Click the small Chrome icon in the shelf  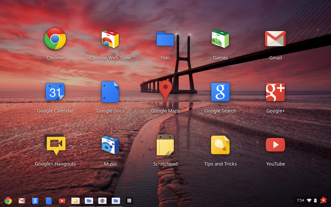pos(8,201)
